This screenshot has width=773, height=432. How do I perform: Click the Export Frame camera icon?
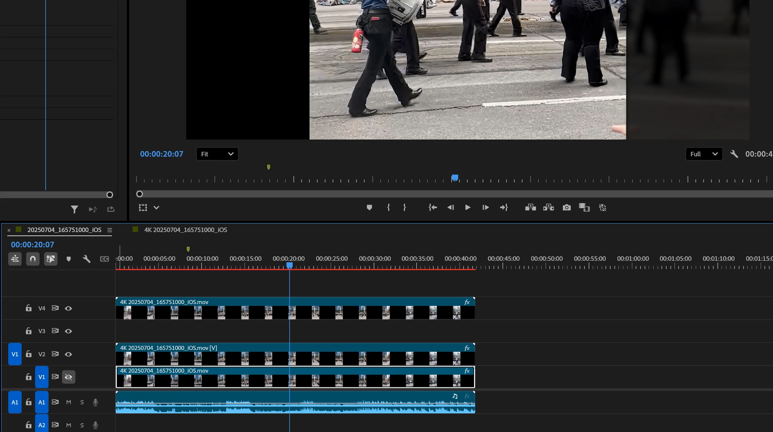[567, 207]
